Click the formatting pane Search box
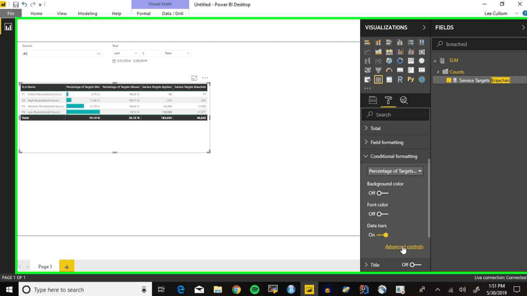Screen dimensions: 527x296 pyautogui.click(x=395, y=114)
